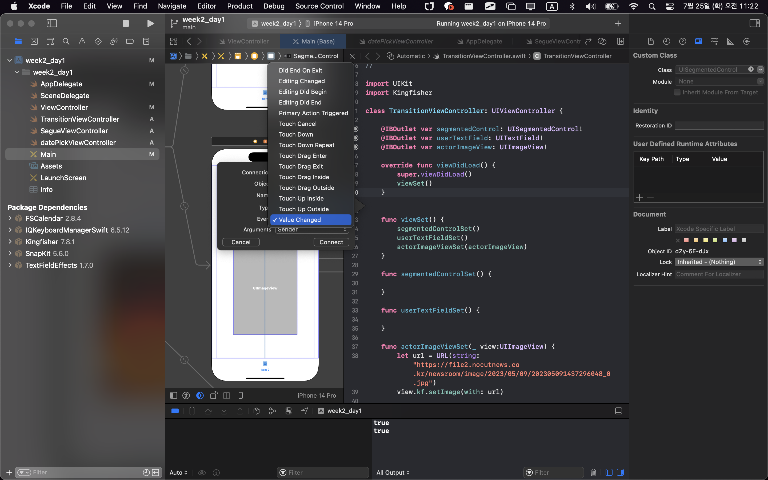Show the Attributes inspector

point(714,41)
